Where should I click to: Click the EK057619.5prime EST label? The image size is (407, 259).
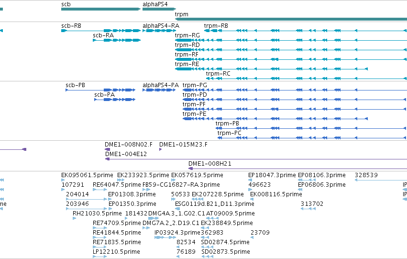tap(197, 175)
